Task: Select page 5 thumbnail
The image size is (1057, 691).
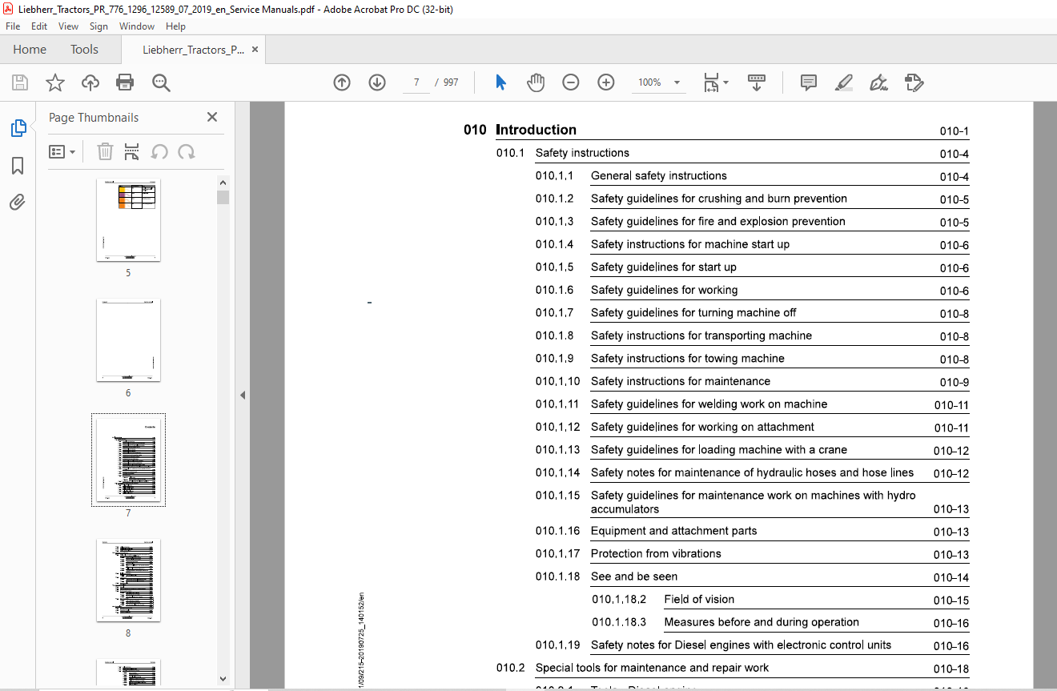Action: click(128, 219)
